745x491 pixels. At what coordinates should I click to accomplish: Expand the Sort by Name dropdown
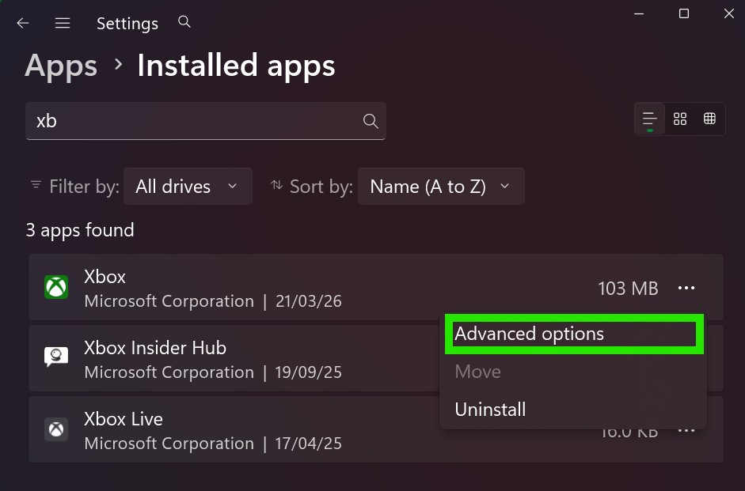pyautogui.click(x=440, y=187)
